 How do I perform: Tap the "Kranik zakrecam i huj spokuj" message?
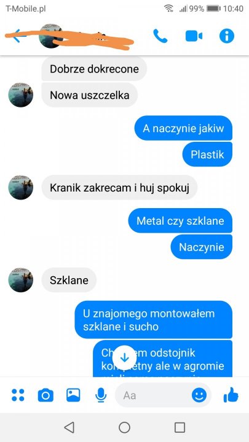(x=119, y=187)
